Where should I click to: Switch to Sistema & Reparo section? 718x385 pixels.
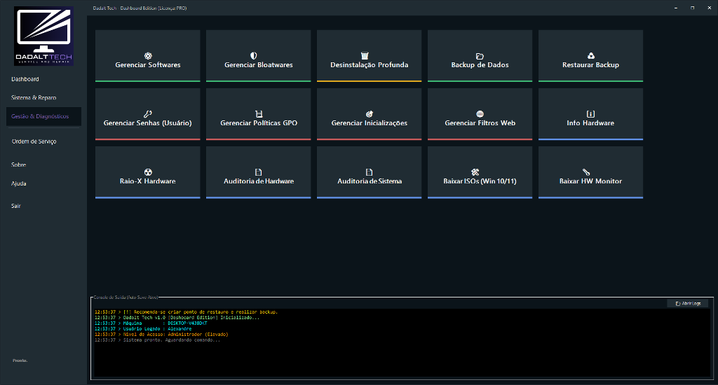34,98
